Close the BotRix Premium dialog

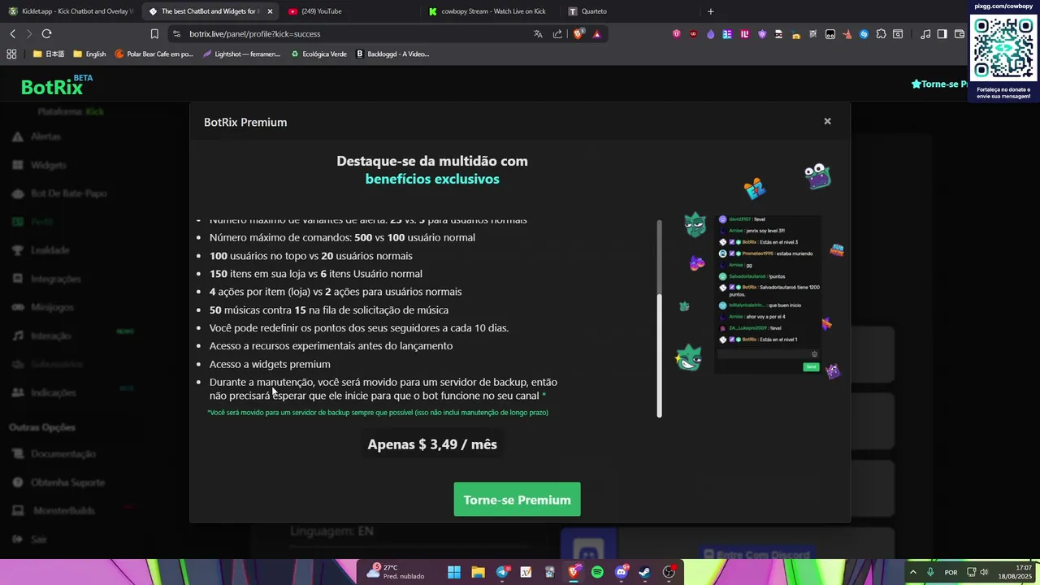[x=827, y=121]
